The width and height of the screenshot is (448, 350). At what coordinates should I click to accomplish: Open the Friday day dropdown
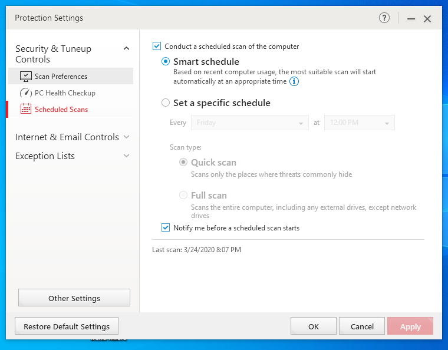pos(249,123)
